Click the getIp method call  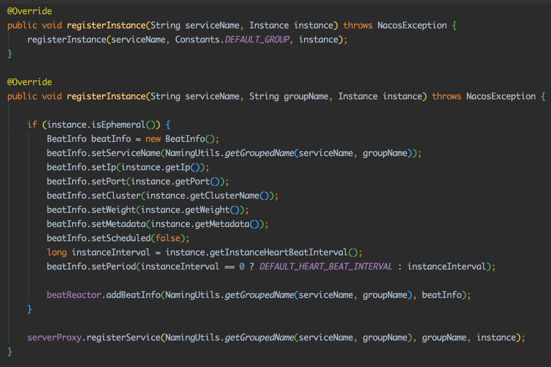coord(178,167)
